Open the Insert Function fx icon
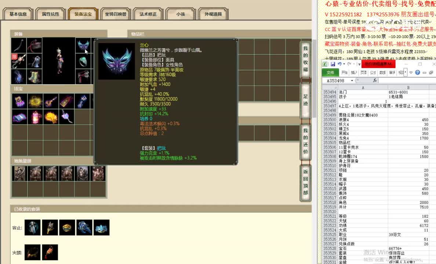The image size is (436, 264). click(375, 80)
